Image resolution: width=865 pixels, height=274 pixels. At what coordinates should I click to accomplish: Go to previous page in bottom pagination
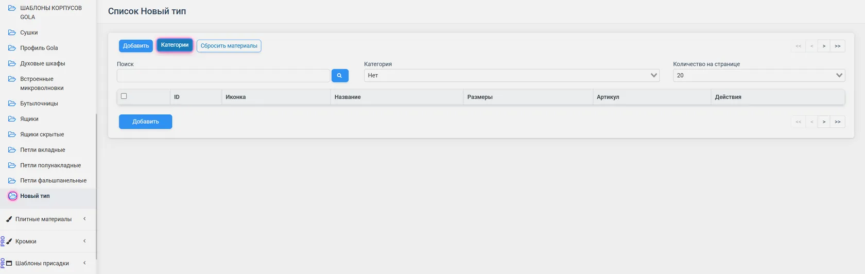[x=812, y=122]
